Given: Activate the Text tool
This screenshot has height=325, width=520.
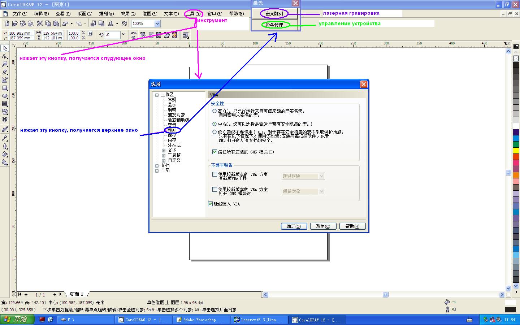Looking at the screenshot, I should point(5,120).
